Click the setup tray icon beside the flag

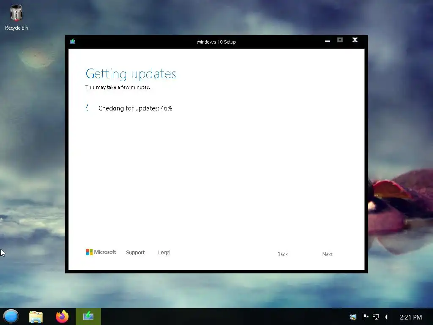tap(353, 317)
